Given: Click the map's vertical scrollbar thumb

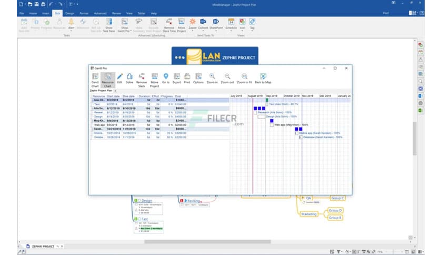Looking at the screenshot, I should (x=415, y=139).
